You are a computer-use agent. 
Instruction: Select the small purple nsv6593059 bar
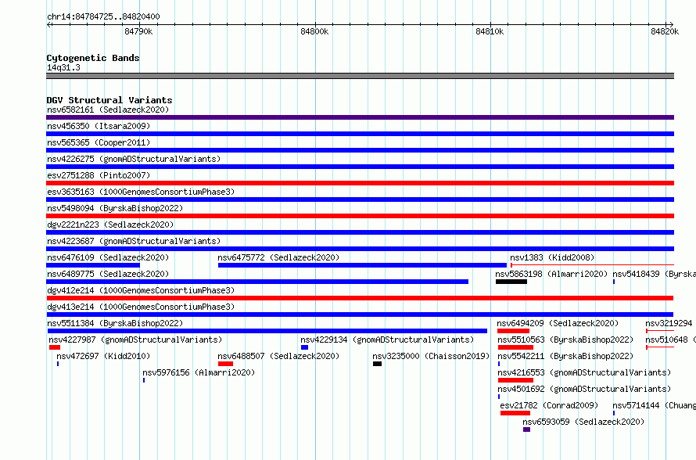[526, 429]
